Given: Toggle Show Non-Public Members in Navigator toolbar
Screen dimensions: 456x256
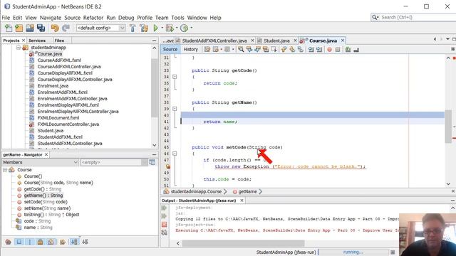Looking at the screenshot, I should (41, 242).
